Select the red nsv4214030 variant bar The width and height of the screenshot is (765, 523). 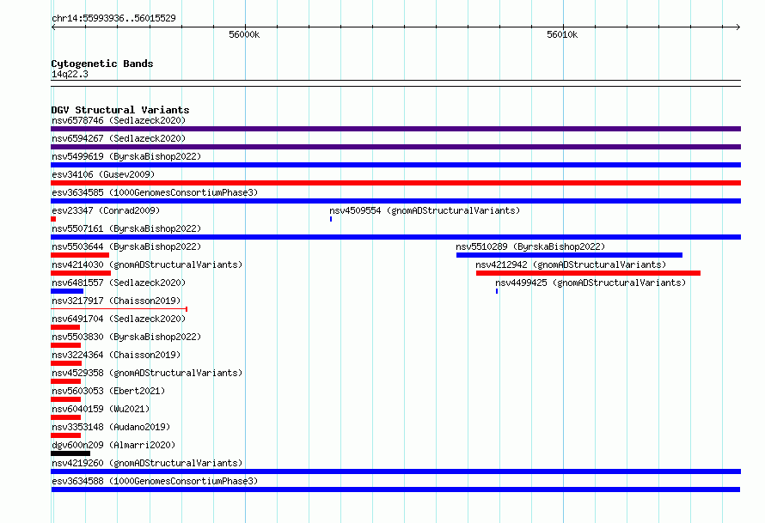[81, 273]
